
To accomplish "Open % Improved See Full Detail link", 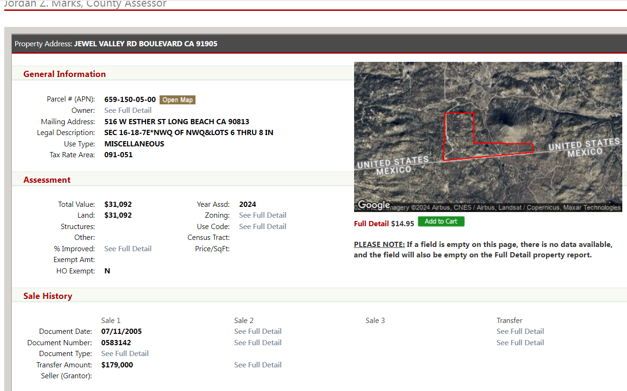I will pos(128,249).
